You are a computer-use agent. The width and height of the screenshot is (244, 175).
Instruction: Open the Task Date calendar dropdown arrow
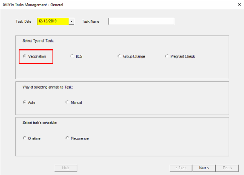(71, 21)
